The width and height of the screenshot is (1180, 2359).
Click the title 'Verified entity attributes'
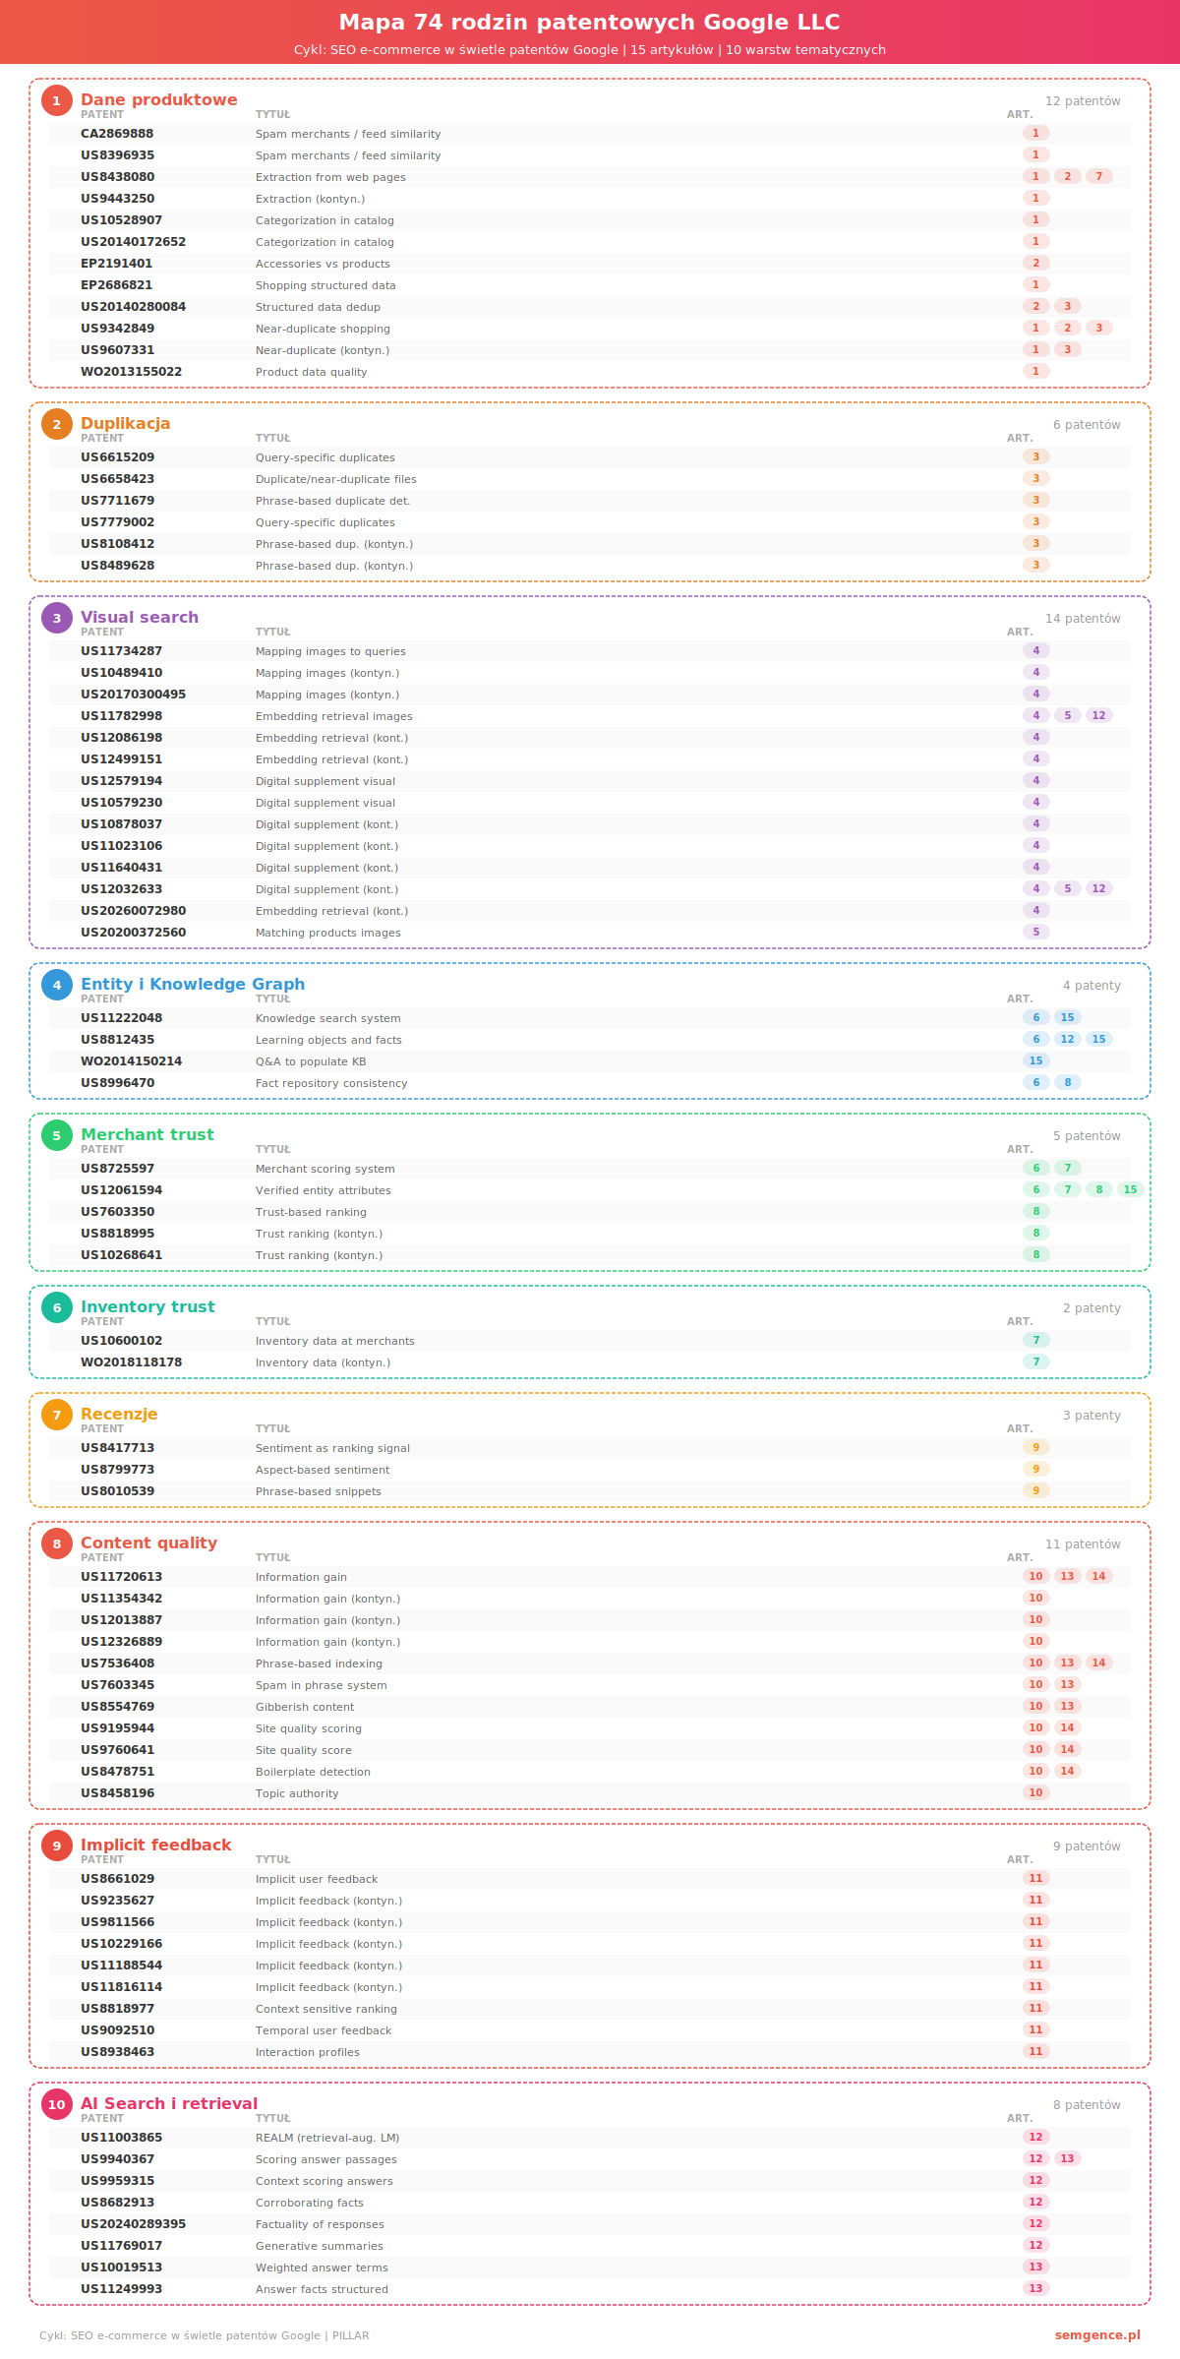click(324, 1190)
